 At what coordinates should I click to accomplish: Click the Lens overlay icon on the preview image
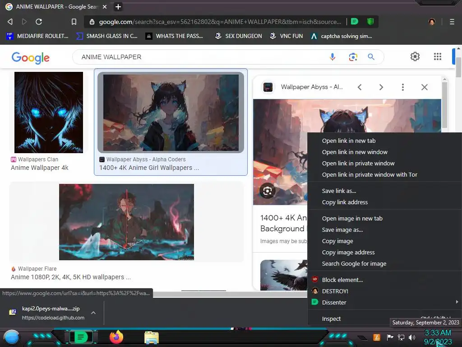(268, 191)
